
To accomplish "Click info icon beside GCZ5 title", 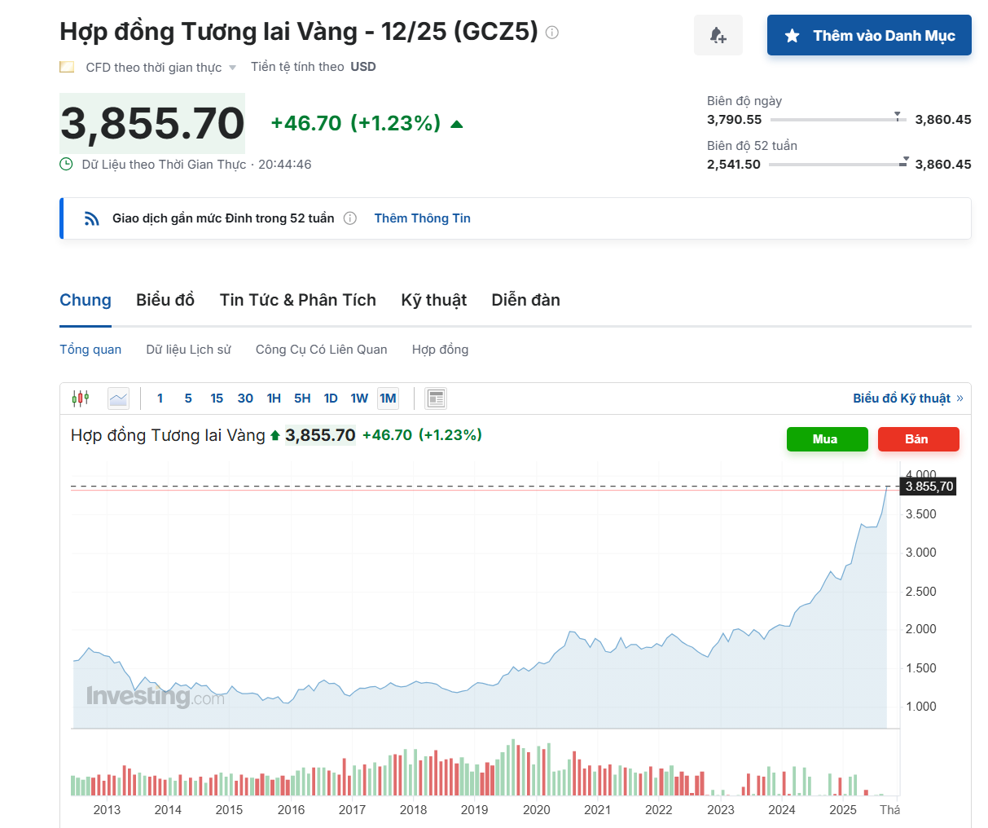I will point(552,33).
